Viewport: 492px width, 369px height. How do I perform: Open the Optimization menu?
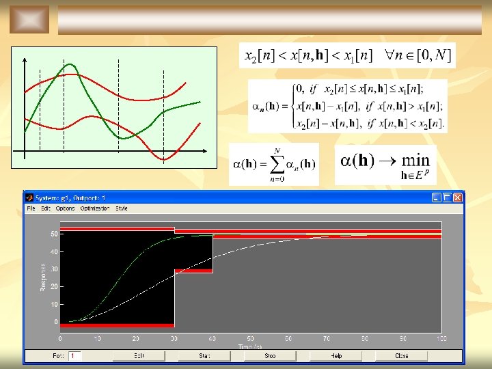(95, 208)
